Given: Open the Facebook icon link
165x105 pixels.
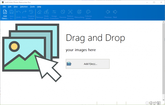Looking at the screenshot, I should pyautogui.click(x=151, y=103).
